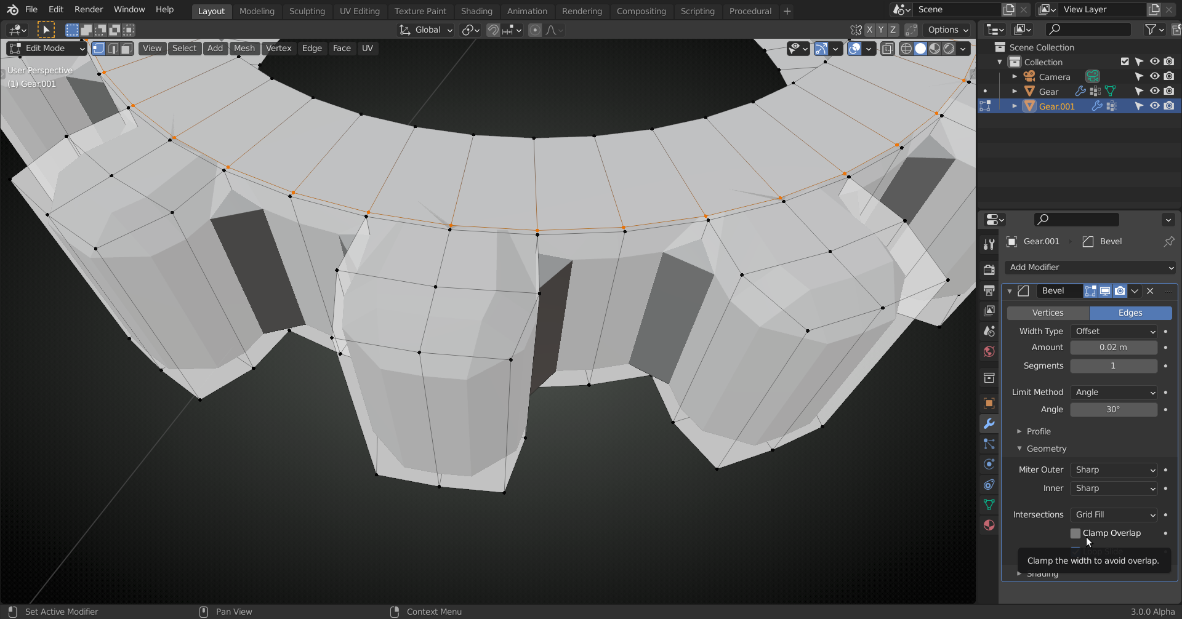Viewport: 1182px width, 619px height.
Task: Switch viewport shading to wireframe mode
Action: click(x=906, y=49)
